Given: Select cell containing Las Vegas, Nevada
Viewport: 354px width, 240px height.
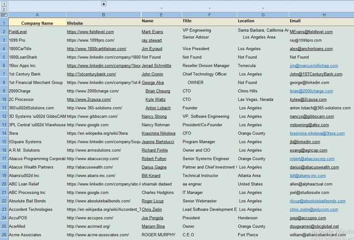Looking at the screenshot, I should click(263, 99).
